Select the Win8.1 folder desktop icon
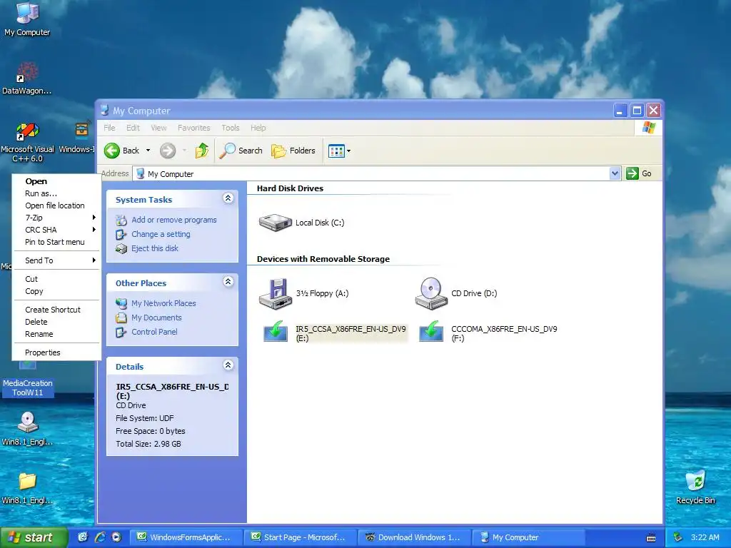Image resolution: width=731 pixels, height=548 pixels. coord(27,488)
